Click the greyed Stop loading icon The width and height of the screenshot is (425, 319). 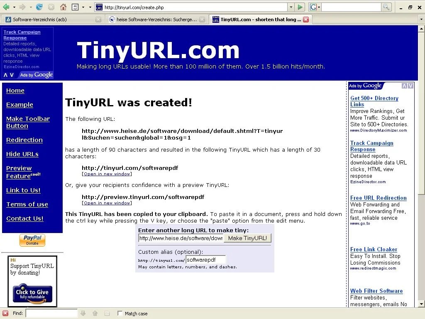51,7
